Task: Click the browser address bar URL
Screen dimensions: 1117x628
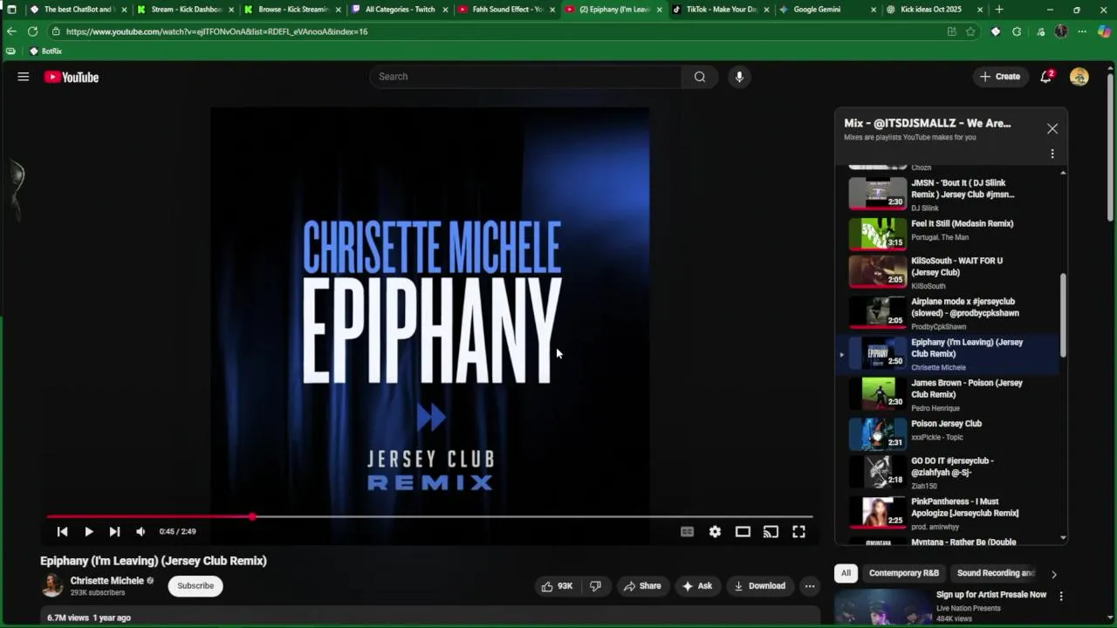Action: (x=216, y=31)
